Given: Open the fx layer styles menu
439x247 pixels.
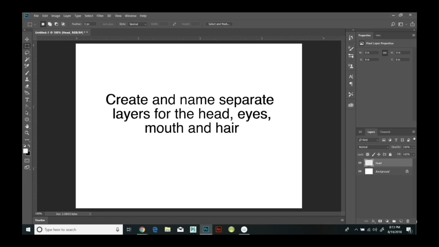Looking at the screenshot, I should (x=373, y=221).
